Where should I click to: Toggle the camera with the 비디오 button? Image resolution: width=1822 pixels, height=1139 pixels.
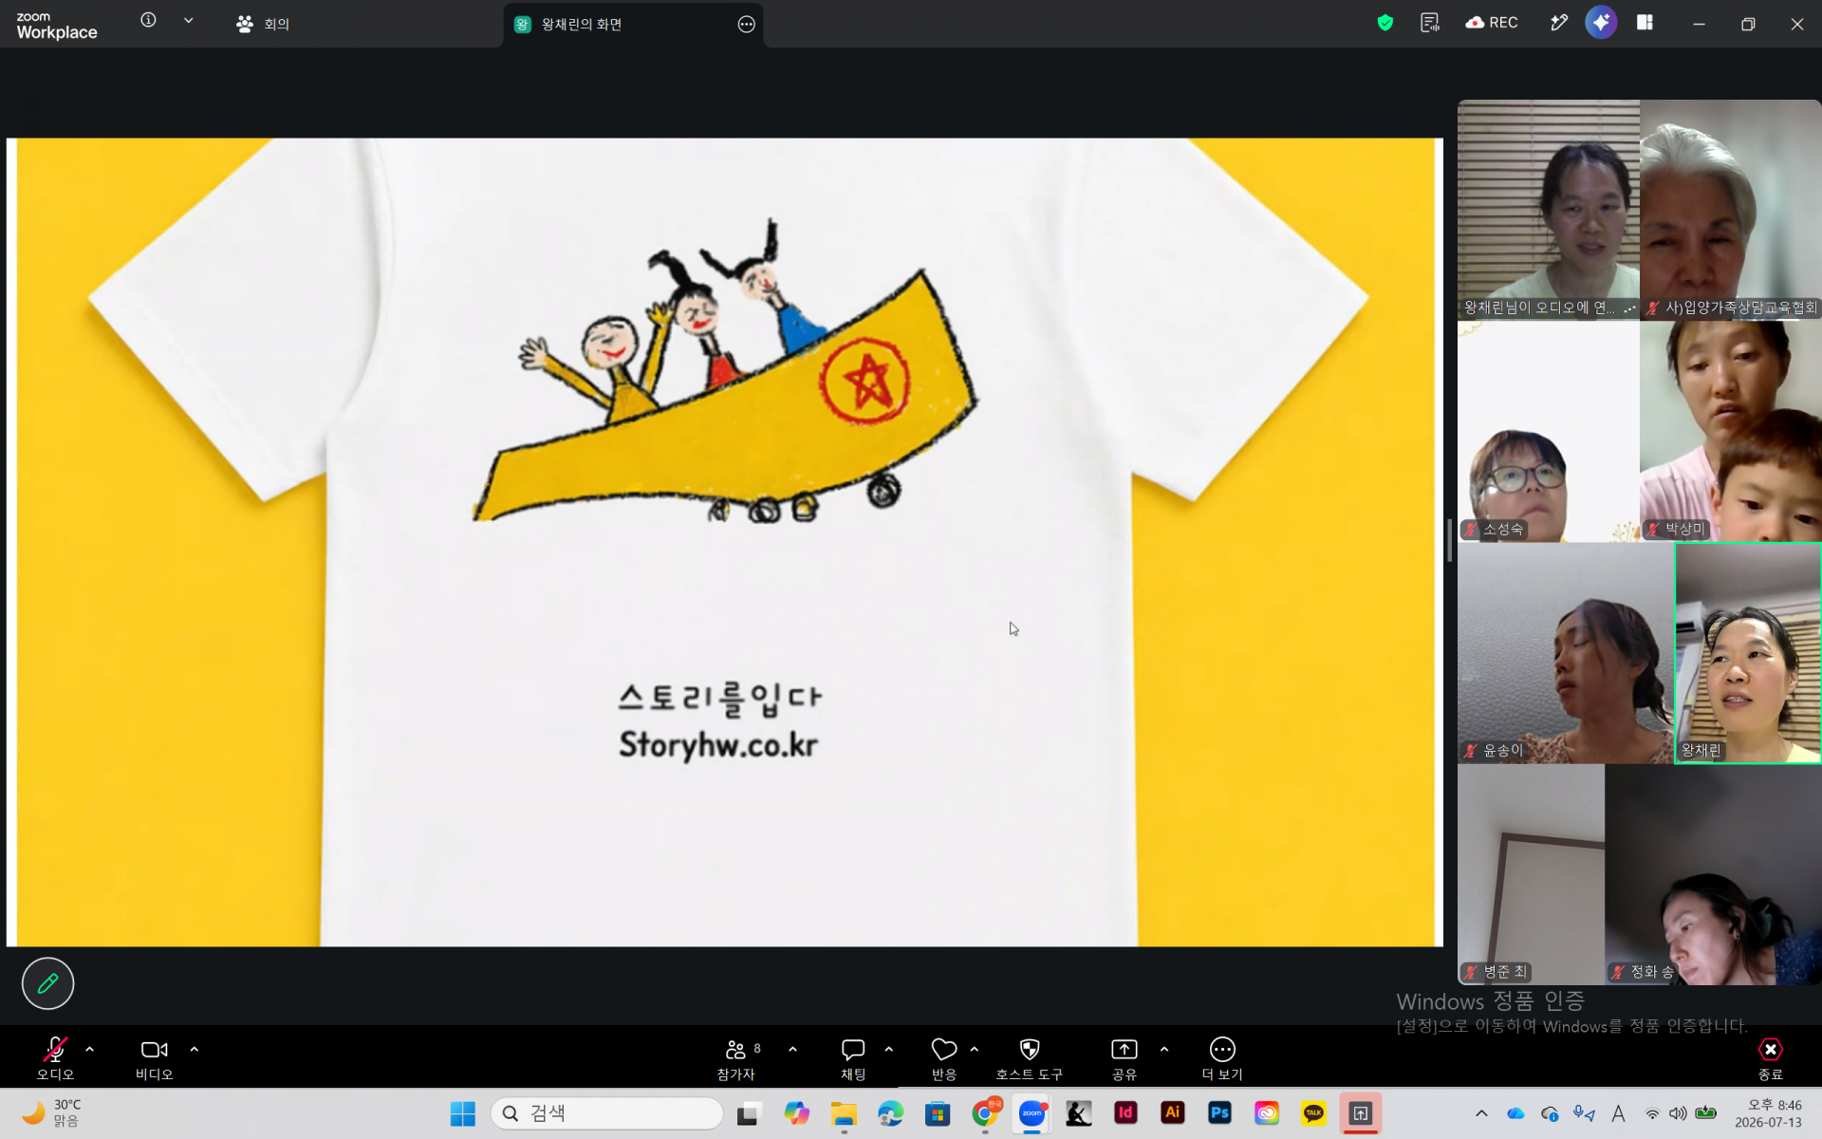tap(154, 1057)
